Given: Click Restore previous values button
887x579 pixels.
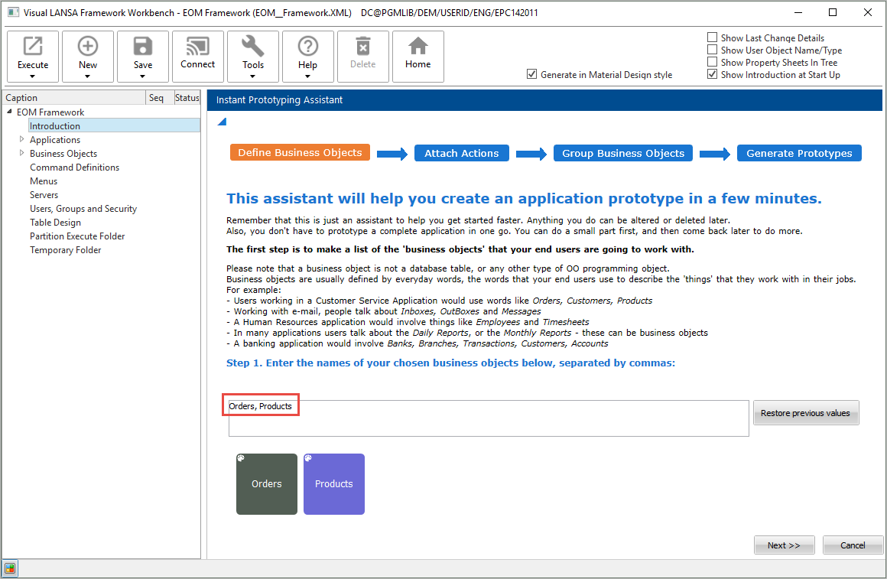Looking at the screenshot, I should 805,413.
